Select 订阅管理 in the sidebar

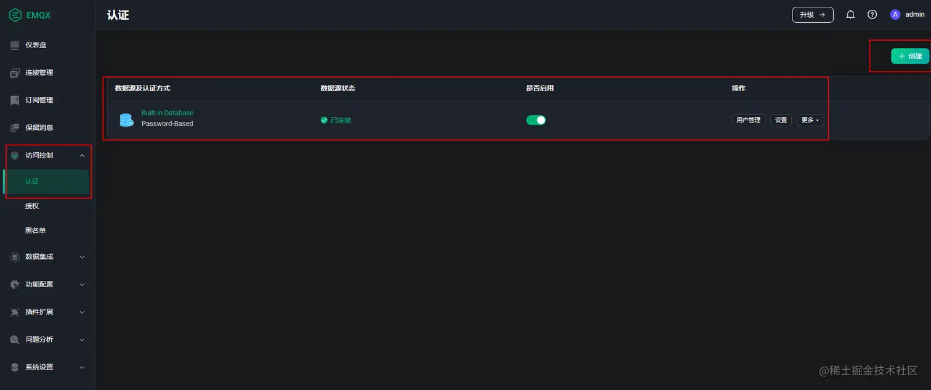(x=47, y=100)
